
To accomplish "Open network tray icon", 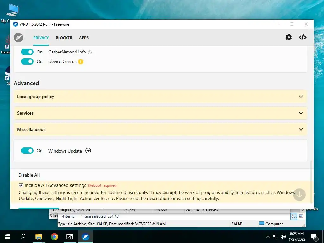I will pos(276,237).
